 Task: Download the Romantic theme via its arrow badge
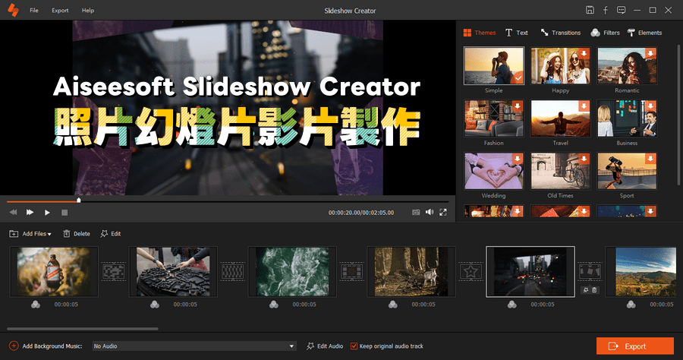coord(651,54)
